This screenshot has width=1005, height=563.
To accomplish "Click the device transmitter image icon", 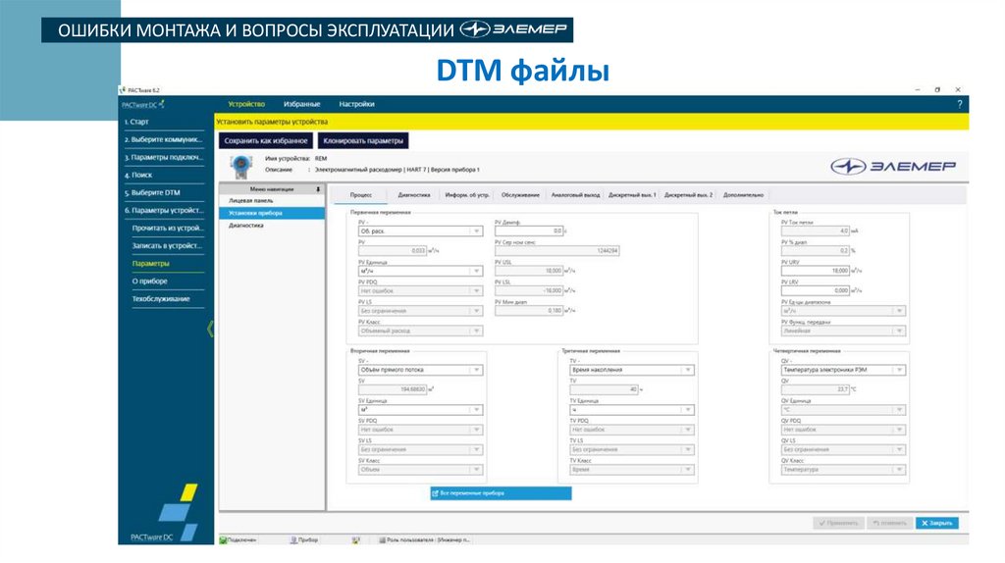I will click(239, 164).
